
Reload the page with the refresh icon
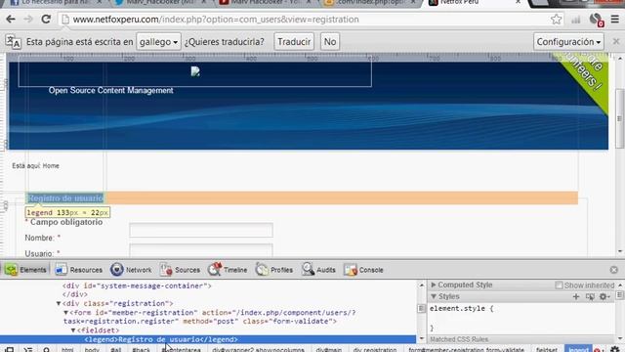coord(46,20)
